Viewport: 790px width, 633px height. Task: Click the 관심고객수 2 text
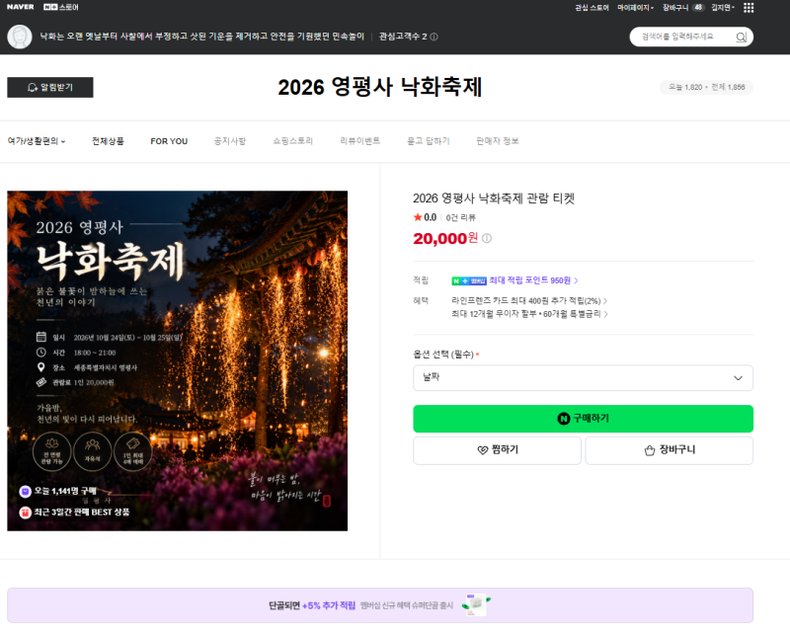(x=403, y=37)
